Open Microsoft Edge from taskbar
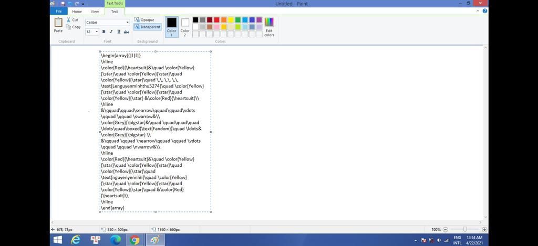 click(x=115, y=240)
